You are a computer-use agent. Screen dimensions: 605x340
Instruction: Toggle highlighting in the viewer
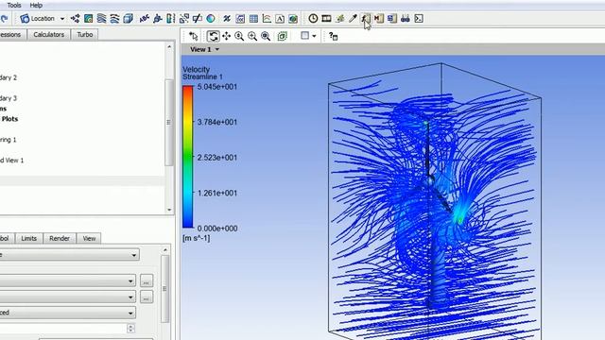(x=283, y=36)
